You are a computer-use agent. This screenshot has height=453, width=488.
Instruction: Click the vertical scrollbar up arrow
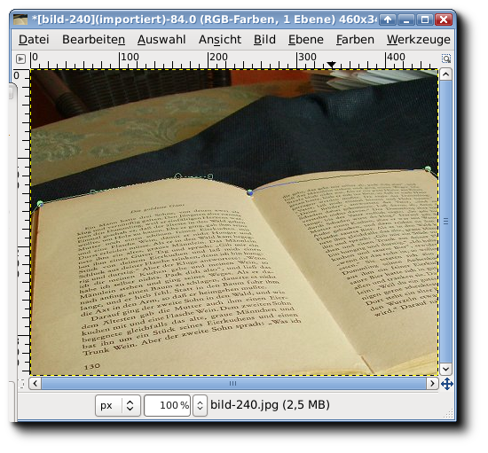pyautogui.click(x=445, y=74)
